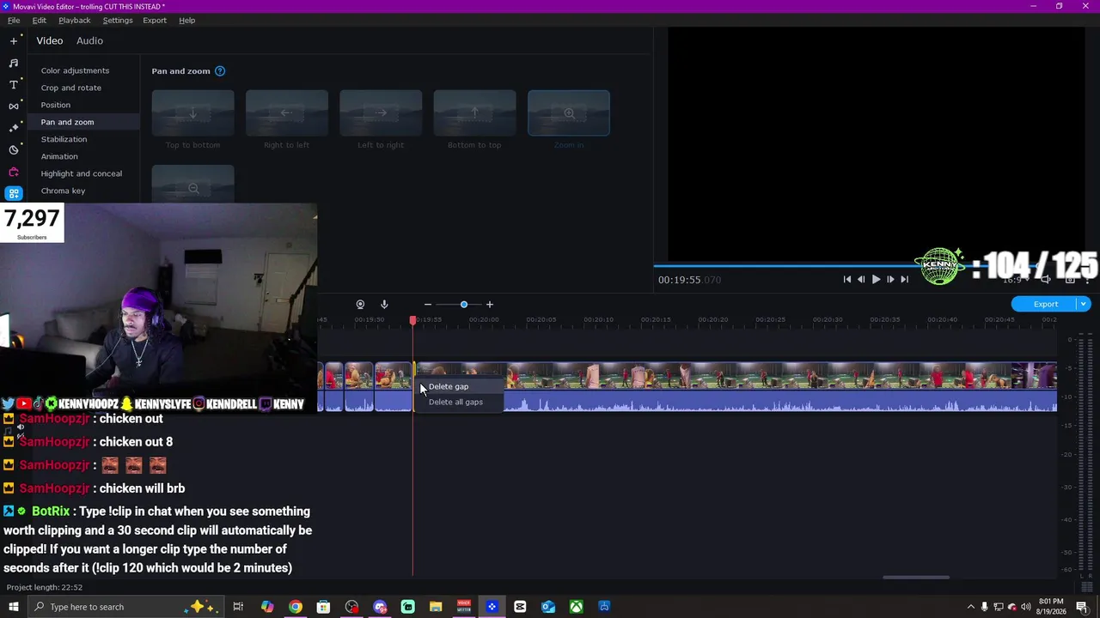Expand the Export options dropdown arrow
The height and width of the screenshot is (618, 1100).
(1084, 304)
